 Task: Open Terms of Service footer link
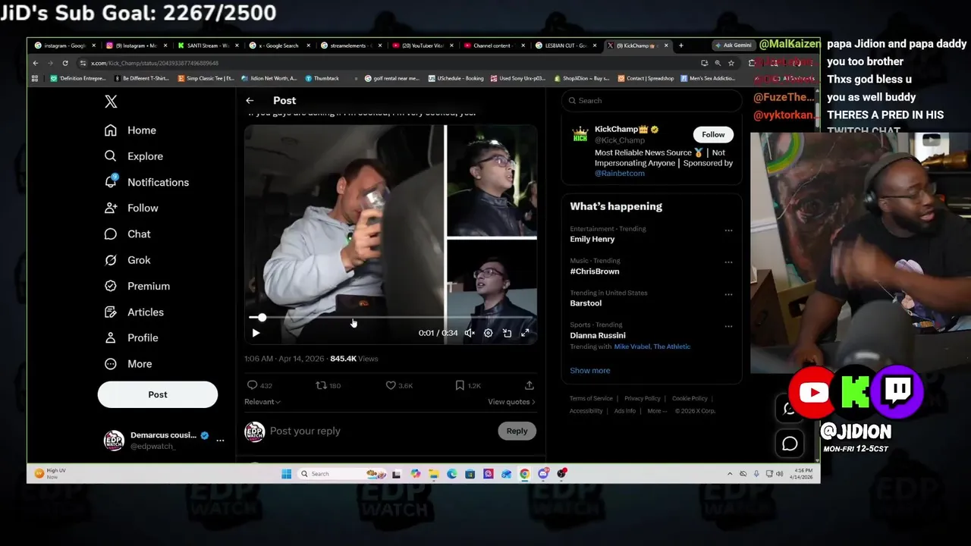coord(591,398)
